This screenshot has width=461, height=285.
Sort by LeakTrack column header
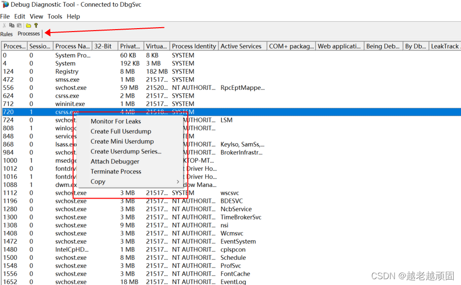coord(445,46)
